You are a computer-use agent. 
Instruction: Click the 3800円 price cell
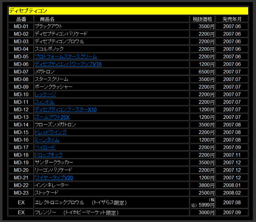(x=203, y=185)
